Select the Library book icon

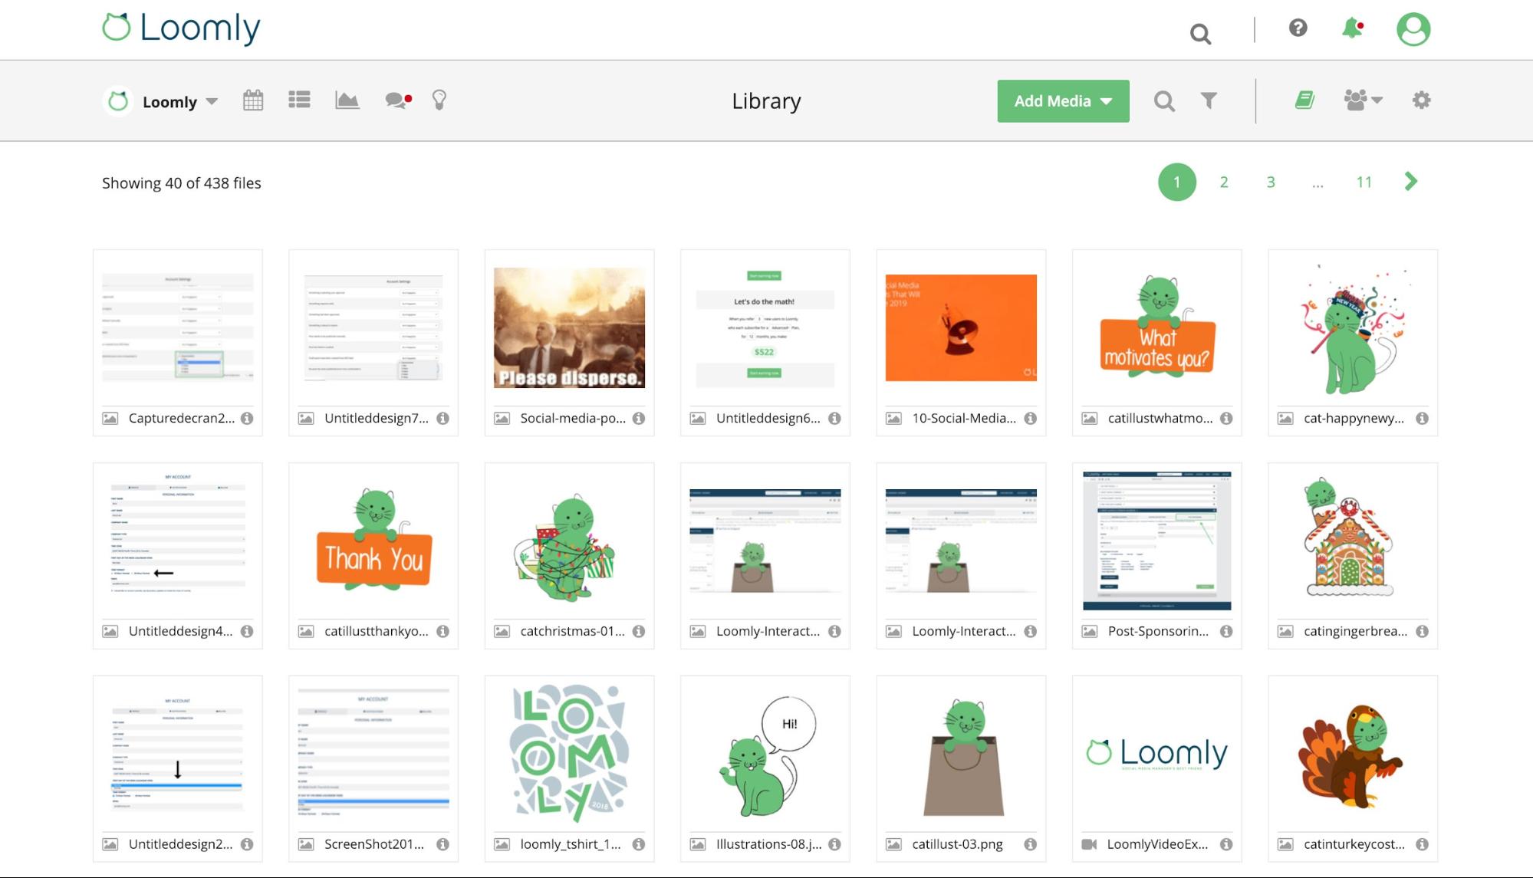(x=1304, y=99)
